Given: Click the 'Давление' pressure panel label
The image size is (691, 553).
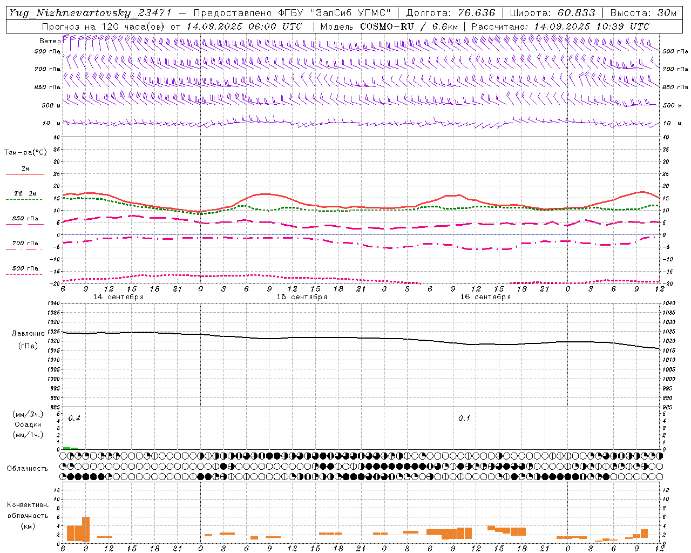Looking at the screenshot, I should (28, 334).
